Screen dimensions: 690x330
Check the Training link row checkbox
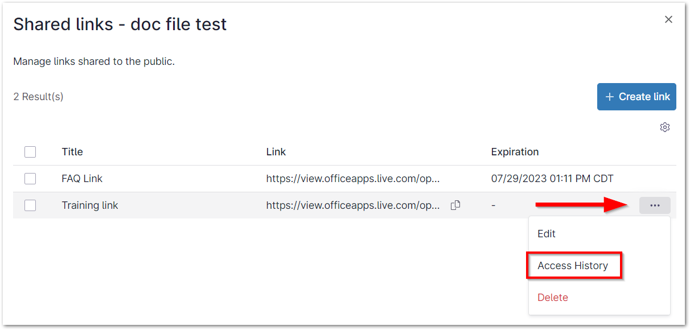[30, 205]
